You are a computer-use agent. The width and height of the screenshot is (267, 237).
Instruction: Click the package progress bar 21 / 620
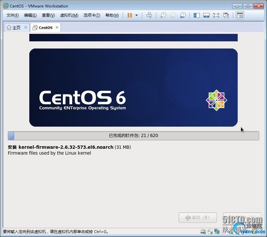(x=133, y=135)
